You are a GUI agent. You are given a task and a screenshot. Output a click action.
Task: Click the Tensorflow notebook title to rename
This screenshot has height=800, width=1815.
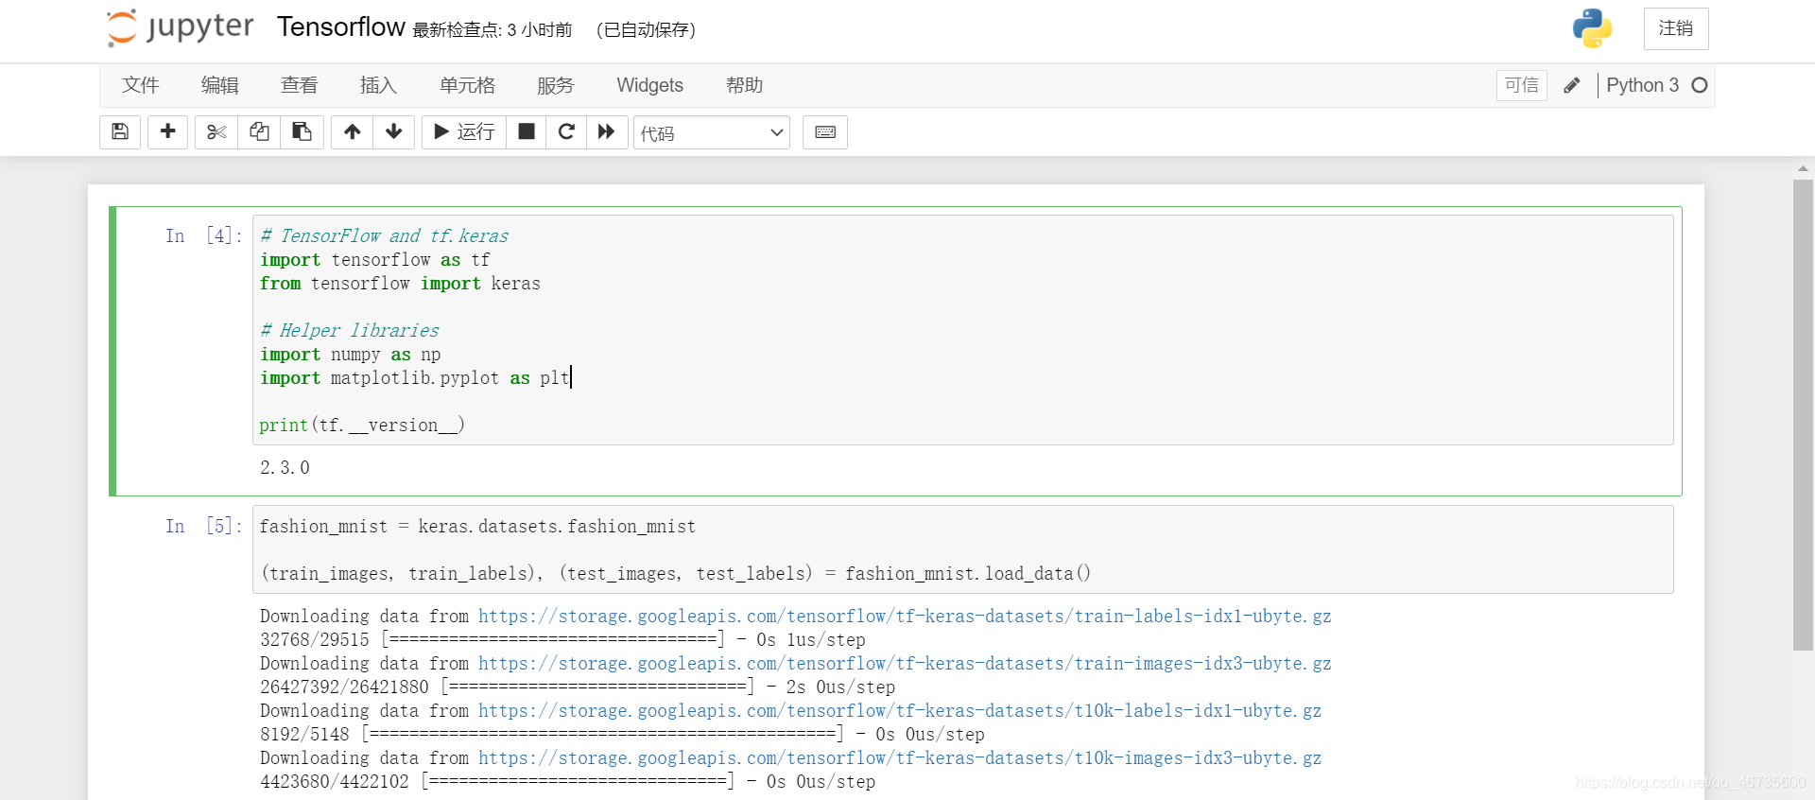(341, 27)
